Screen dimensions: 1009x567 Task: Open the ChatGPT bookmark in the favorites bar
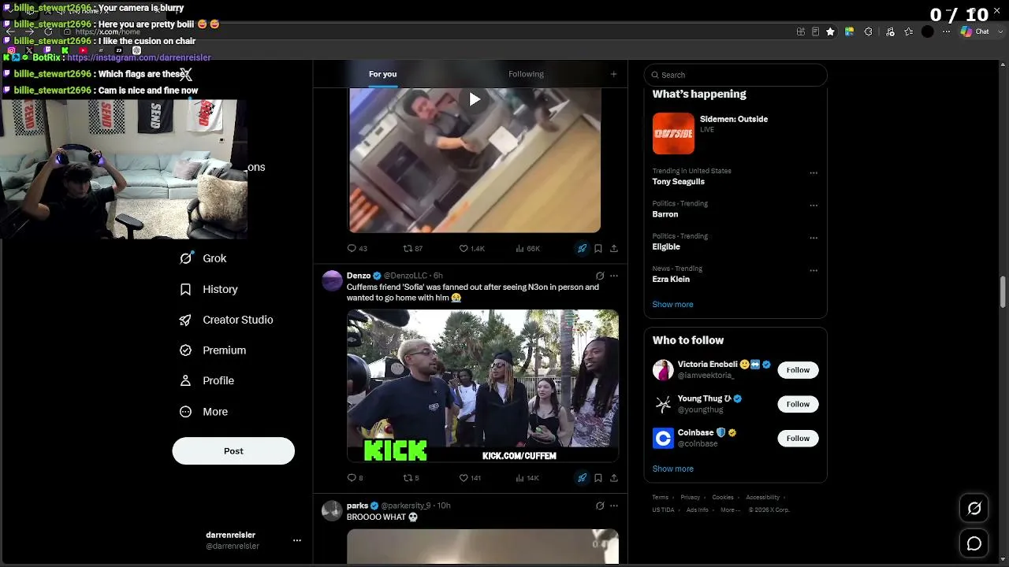[x=136, y=50]
